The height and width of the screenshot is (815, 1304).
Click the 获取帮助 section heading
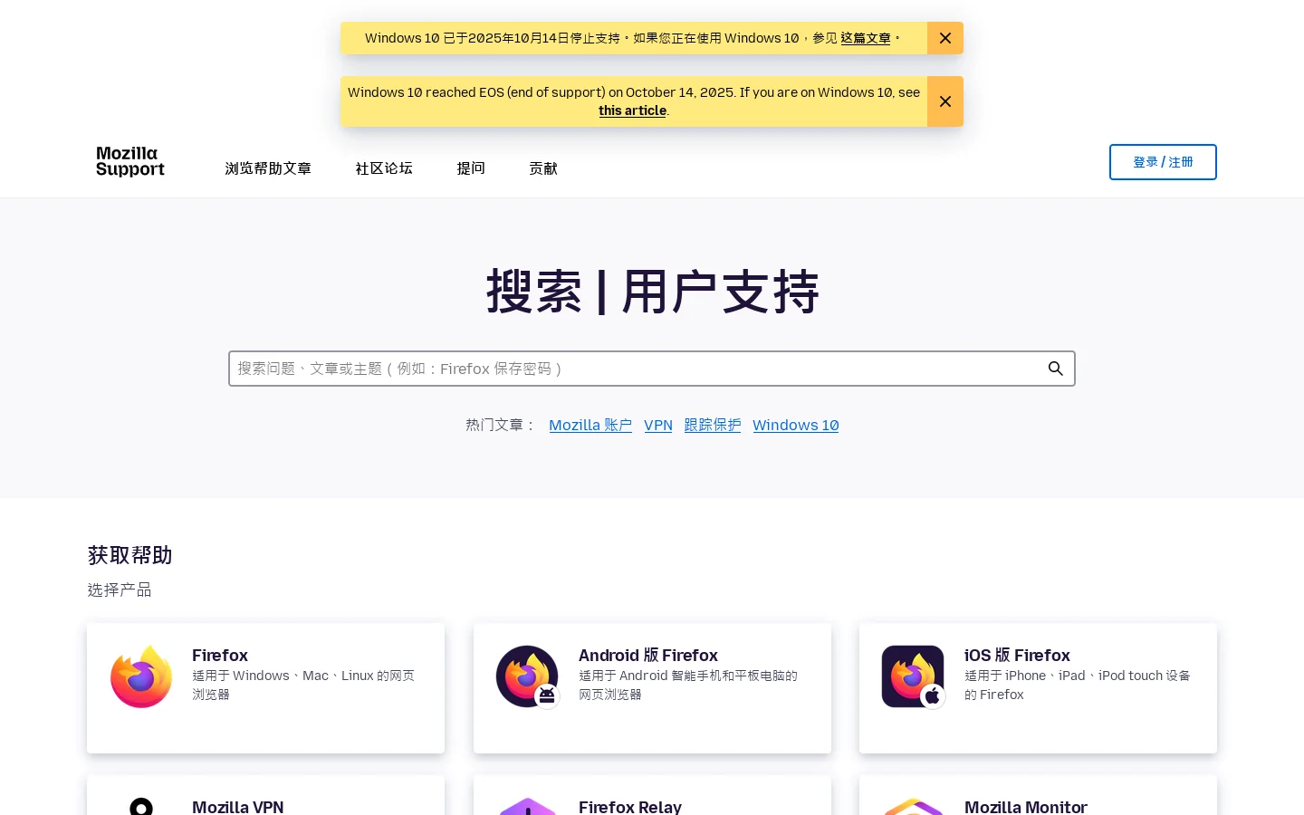130,555
